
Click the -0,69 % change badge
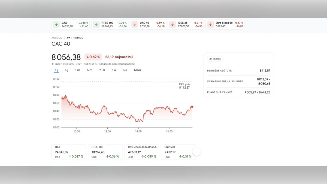(93, 57)
